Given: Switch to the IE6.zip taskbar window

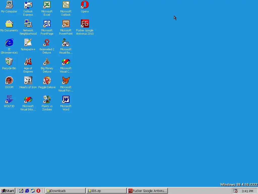Looking at the screenshot, I should click(107, 191).
